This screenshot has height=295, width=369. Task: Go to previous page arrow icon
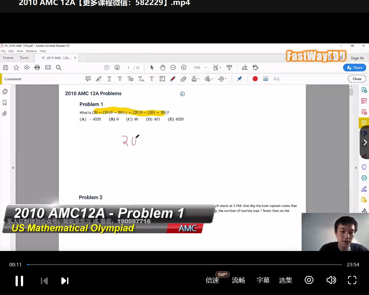click(x=106, y=68)
